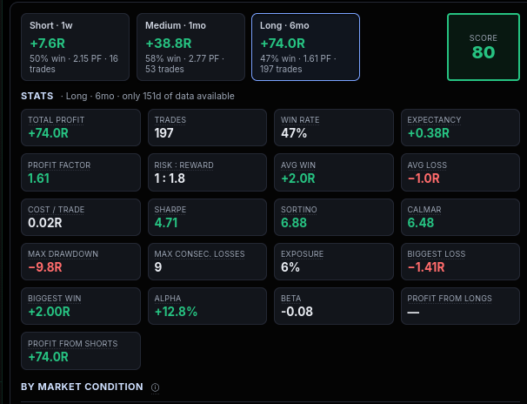Viewport: 527px width, 404px height.
Task: Select the Short 1w timeframe card
Action: click(75, 47)
